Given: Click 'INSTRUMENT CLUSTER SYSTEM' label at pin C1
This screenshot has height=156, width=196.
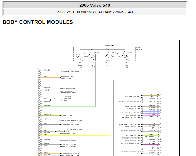Looking at the screenshot, I should click(130, 124).
